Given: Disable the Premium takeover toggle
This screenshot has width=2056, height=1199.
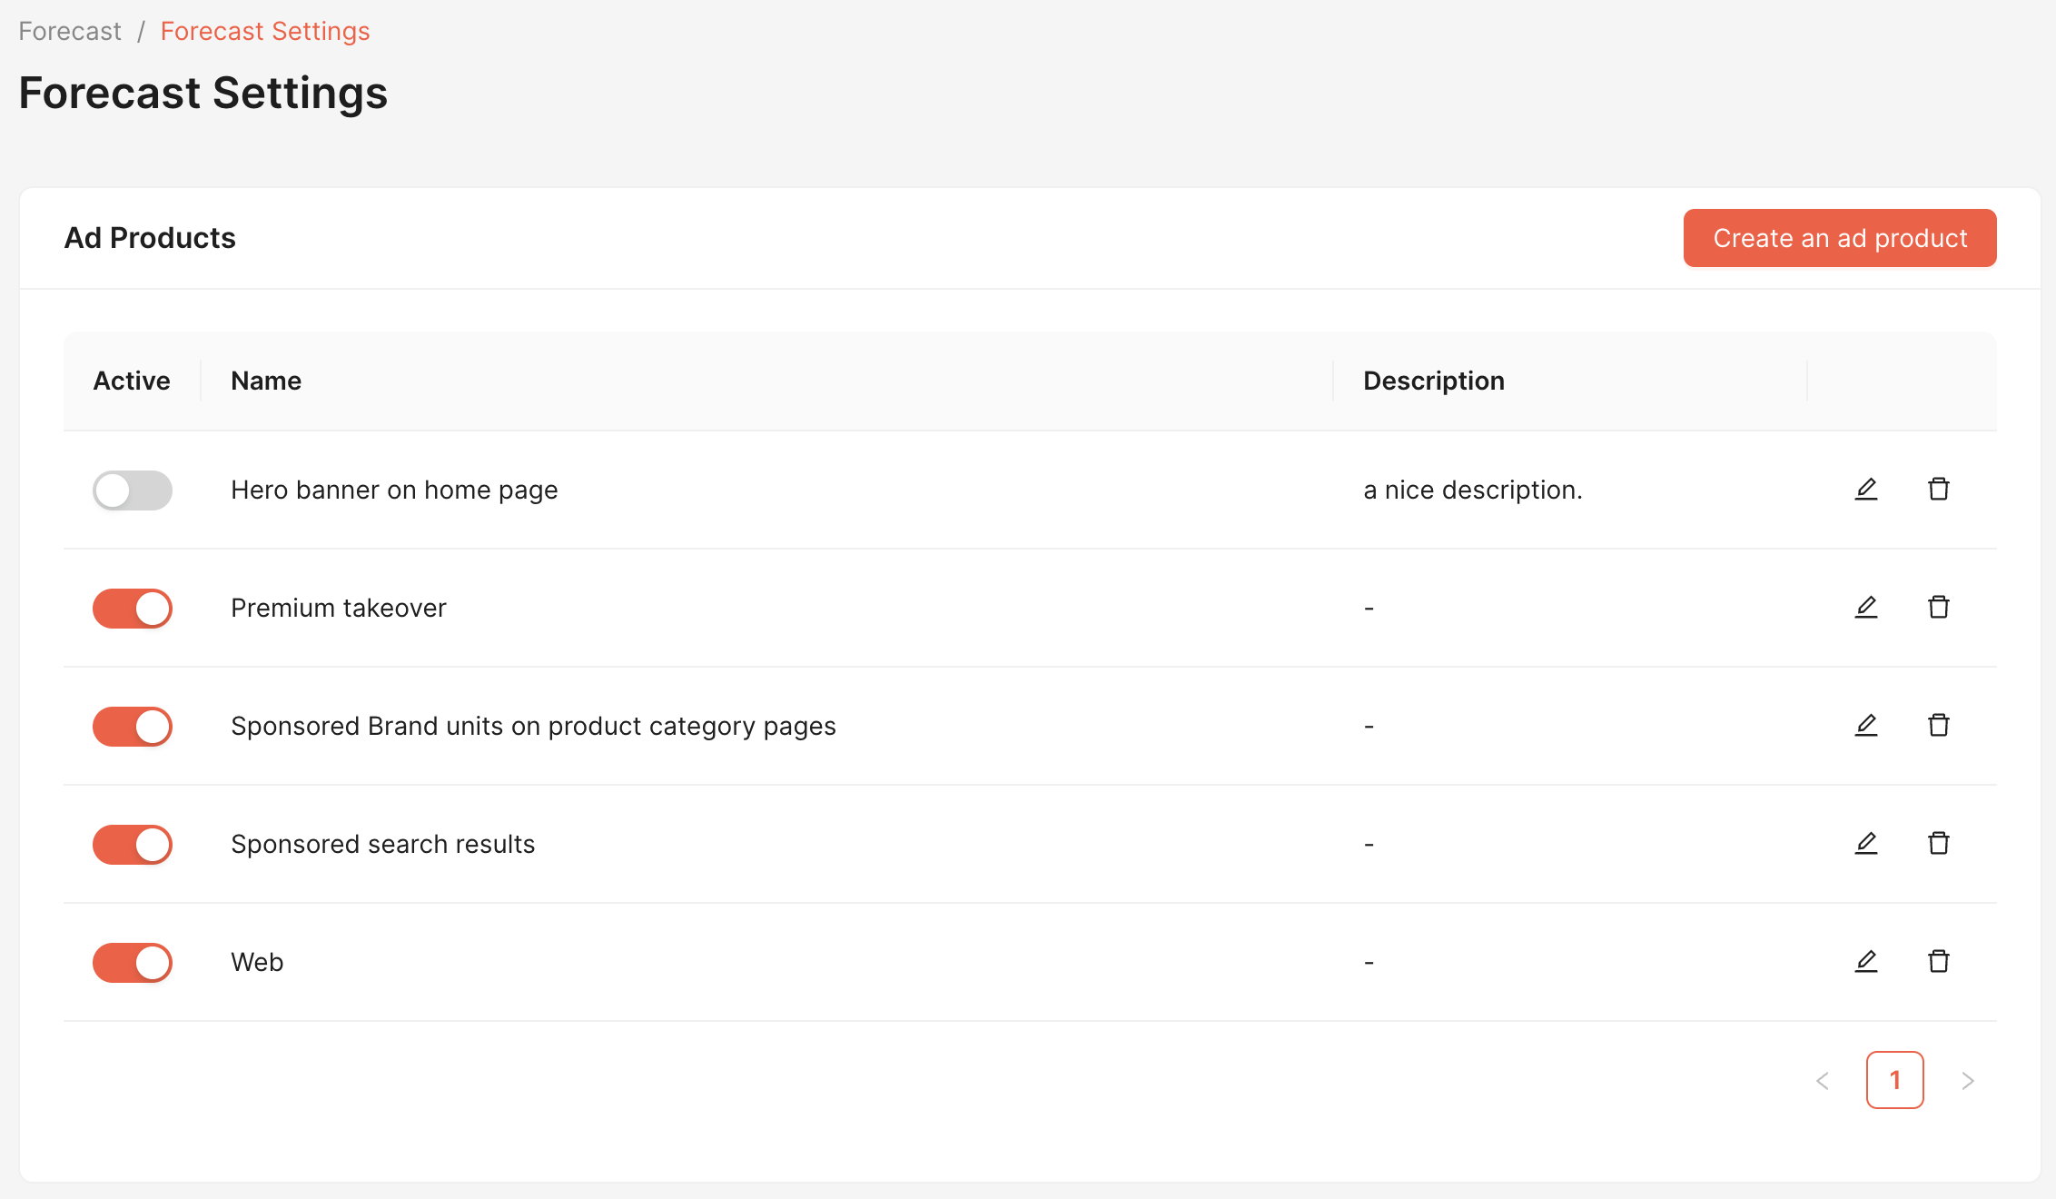Looking at the screenshot, I should point(133,609).
